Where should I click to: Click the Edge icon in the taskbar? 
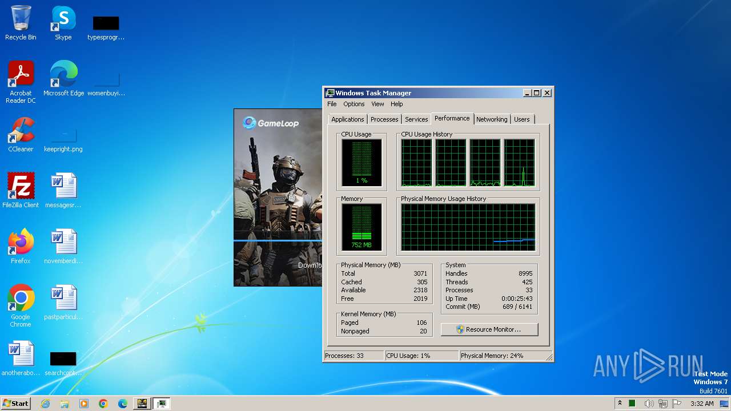(x=123, y=404)
